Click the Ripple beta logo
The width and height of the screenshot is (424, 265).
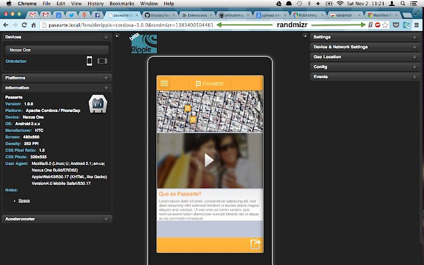coord(143,43)
